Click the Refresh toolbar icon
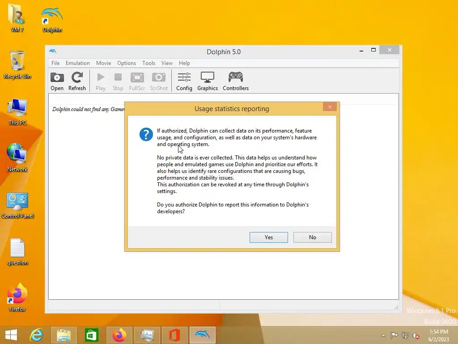 coord(77,82)
